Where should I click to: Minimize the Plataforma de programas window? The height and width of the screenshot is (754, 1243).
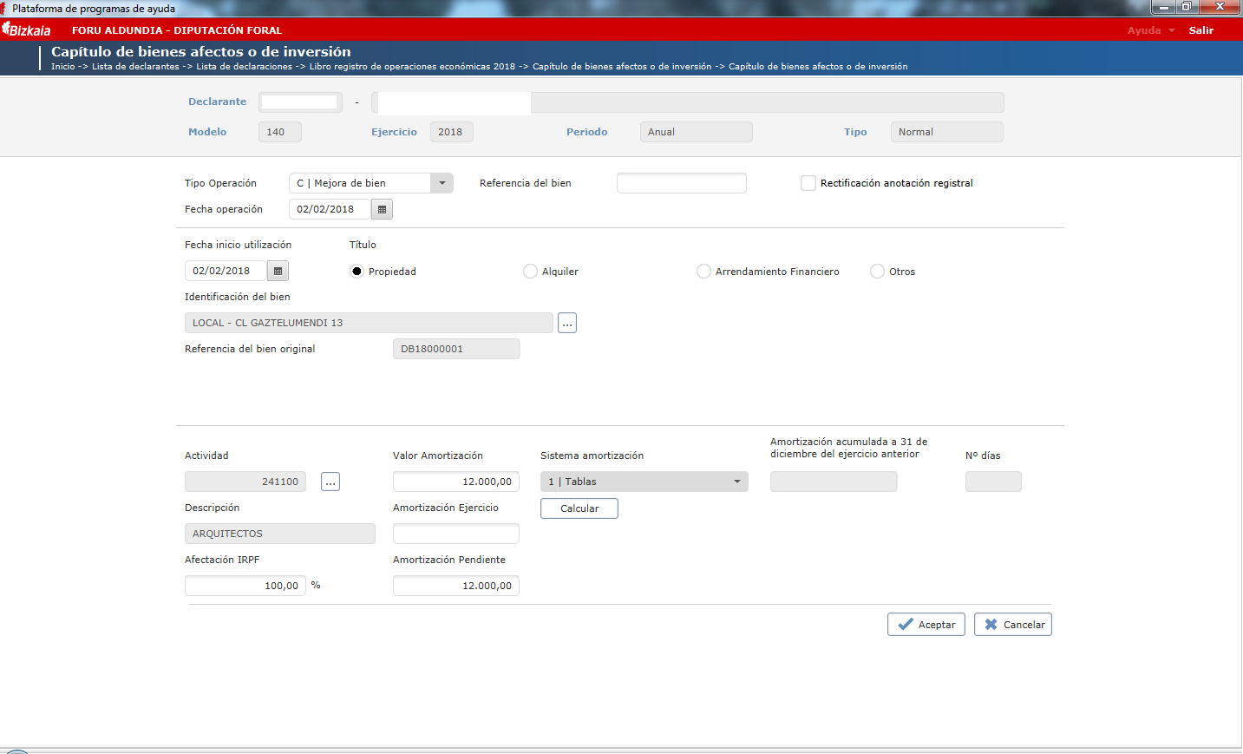coord(1163,7)
